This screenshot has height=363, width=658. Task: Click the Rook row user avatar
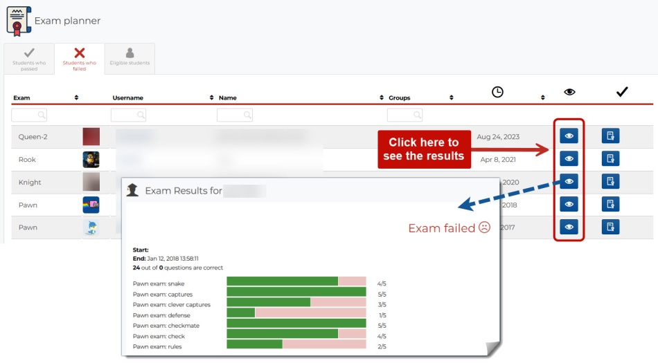click(x=91, y=160)
